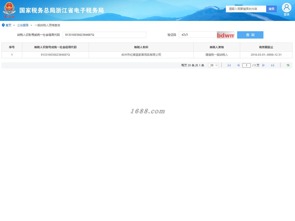This screenshot has height=221, width=295.
Task: Open the page size dropdown showing 20
Action: tap(213, 65)
